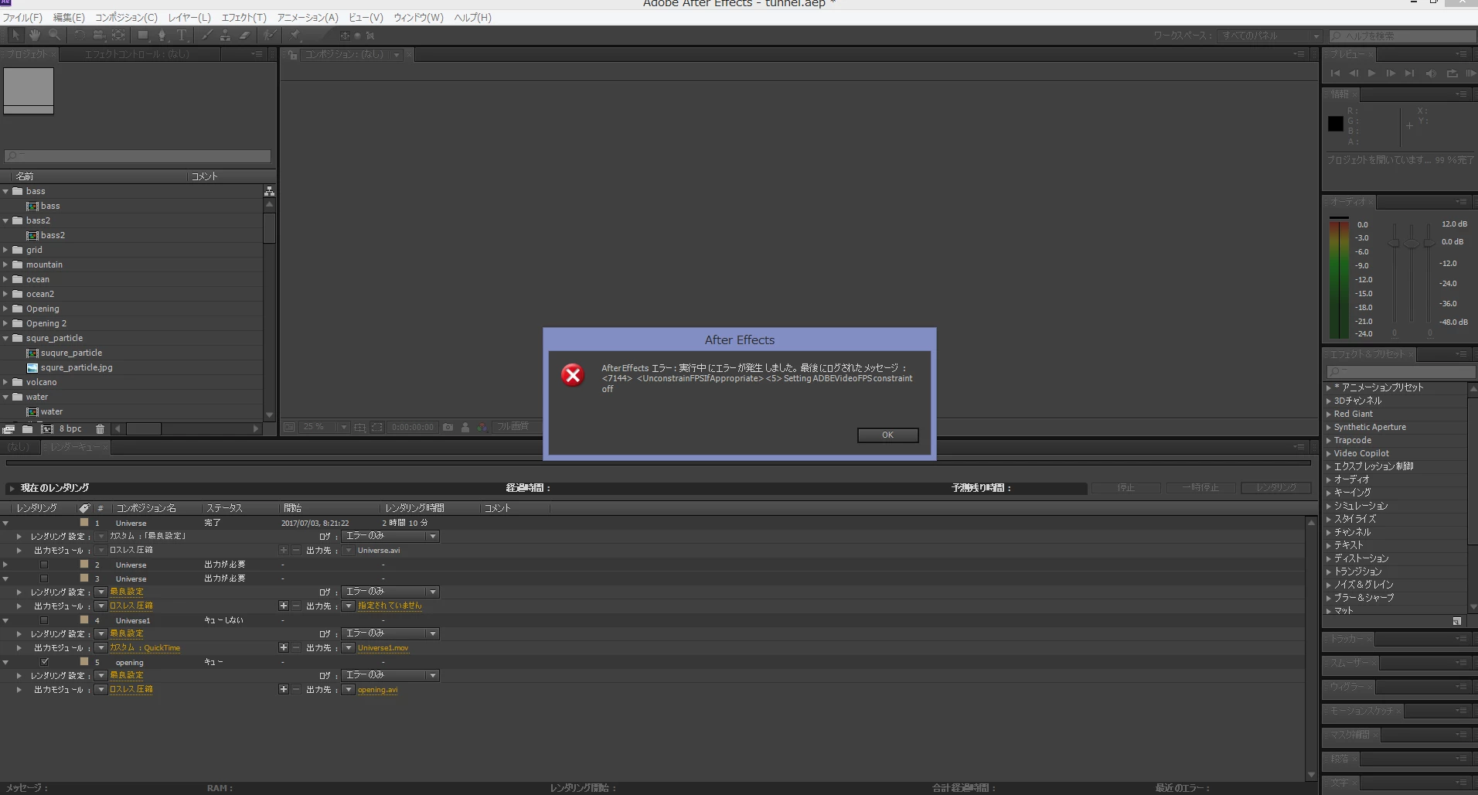Jump to last frame in Preview panel

click(1409, 73)
